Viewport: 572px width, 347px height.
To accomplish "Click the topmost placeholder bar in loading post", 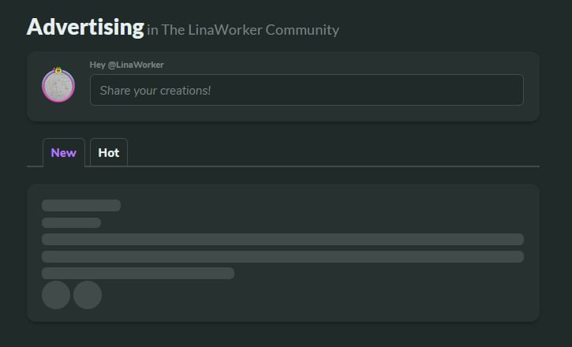I will point(81,205).
